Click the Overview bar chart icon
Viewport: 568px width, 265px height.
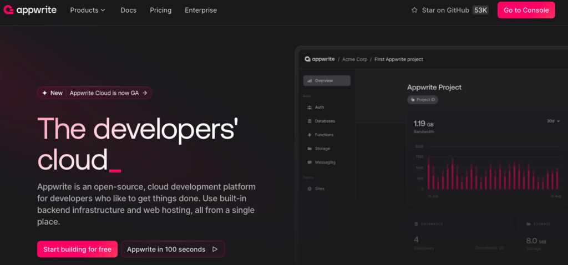[310, 81]
